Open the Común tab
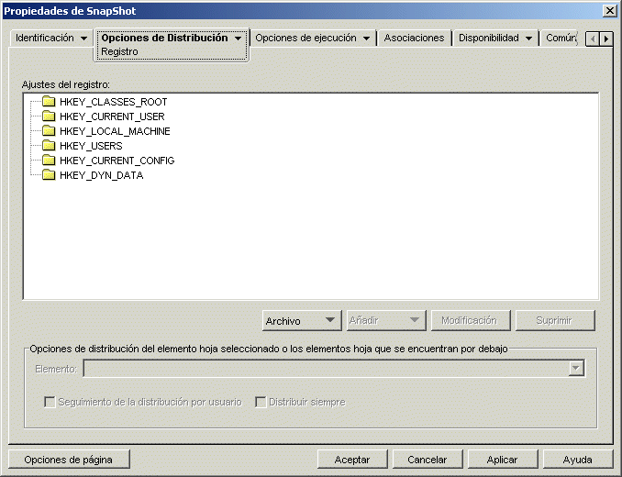This screenshot has width=622, height=477. click(x=561, y=38)
